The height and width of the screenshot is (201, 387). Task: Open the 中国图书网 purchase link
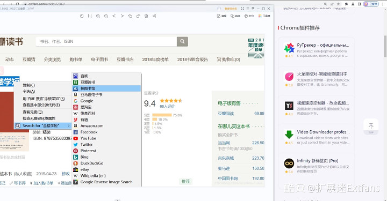coord(228,178)
